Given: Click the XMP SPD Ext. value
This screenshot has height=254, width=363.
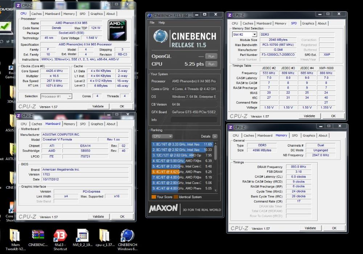Looking at the screenshot, I should point(327,54).
